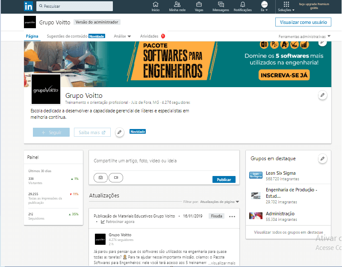The image size is (342, 267).
Task: Click Grupo Voitto post author avatar
Action: point(100,239)
